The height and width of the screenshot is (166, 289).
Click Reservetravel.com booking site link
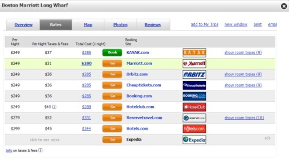click(x=144, y=118)
